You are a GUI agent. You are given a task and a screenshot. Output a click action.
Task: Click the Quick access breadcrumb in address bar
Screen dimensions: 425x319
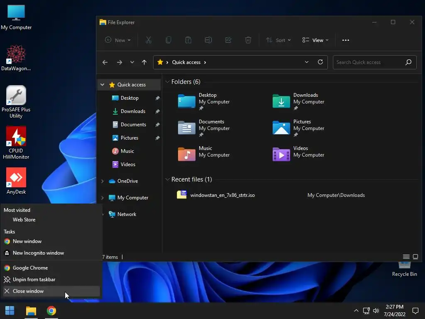tap(186, 62)
